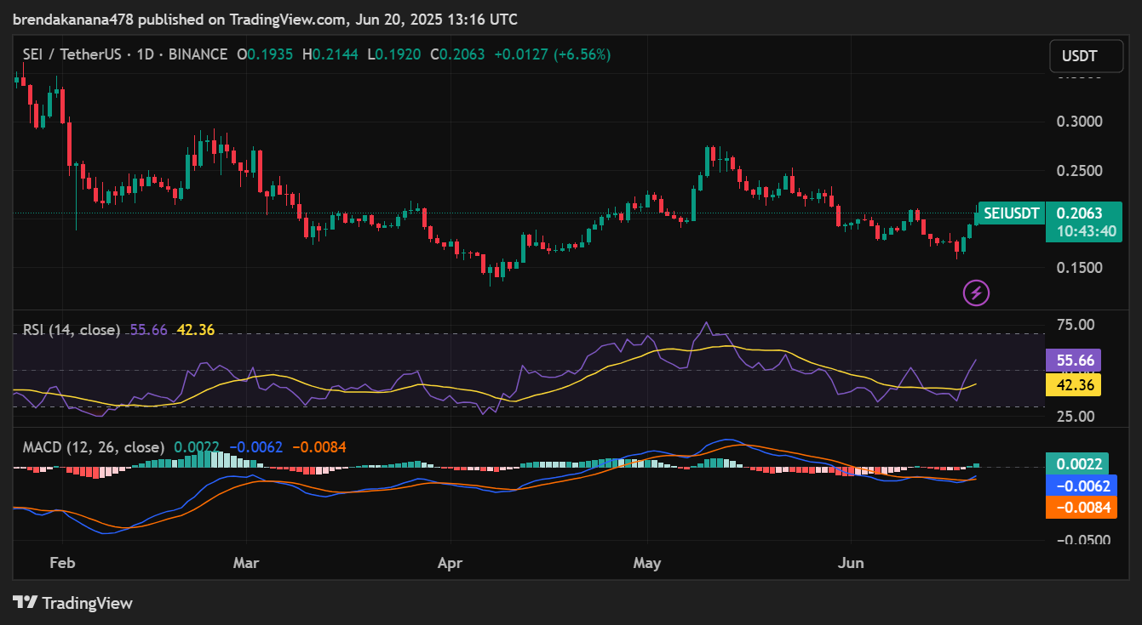Click the TradingView logo icon
Image resolution: width=1142 pixels, height=625 pixels.
point(26,603)
